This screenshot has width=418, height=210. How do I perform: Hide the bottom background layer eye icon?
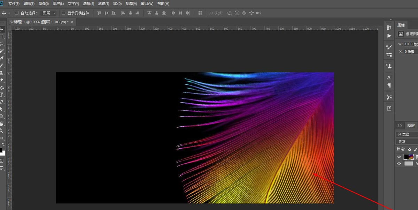point(399,163)
